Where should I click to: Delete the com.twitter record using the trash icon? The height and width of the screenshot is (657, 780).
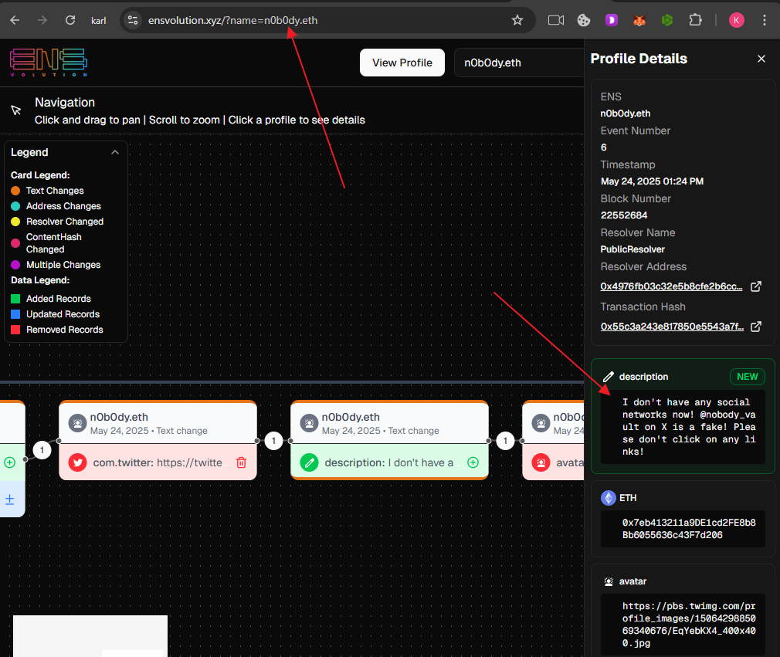tap(241, 462)
